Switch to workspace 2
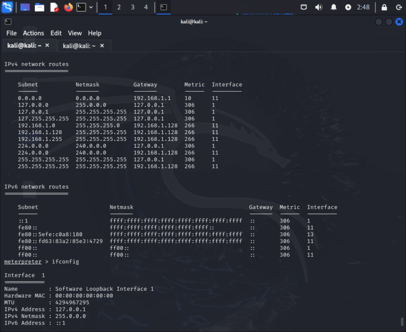The height and width of the screenshot is (332, 406). tap(118, 7)
